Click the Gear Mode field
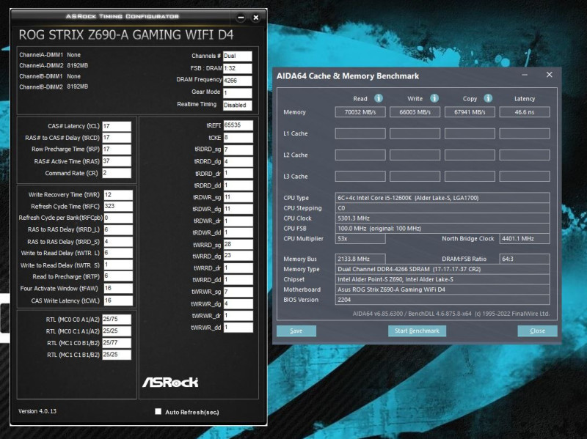Viewport: 587px width, 439px height. 237,93
